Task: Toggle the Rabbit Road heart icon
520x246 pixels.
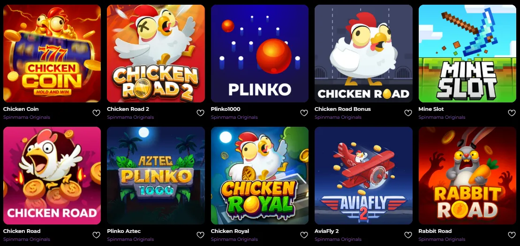Action: 512,235
